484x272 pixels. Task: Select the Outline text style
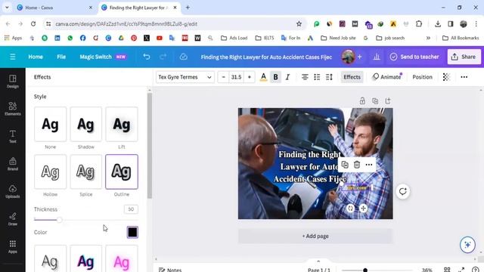pyautogui.click(x=122, y=172)
